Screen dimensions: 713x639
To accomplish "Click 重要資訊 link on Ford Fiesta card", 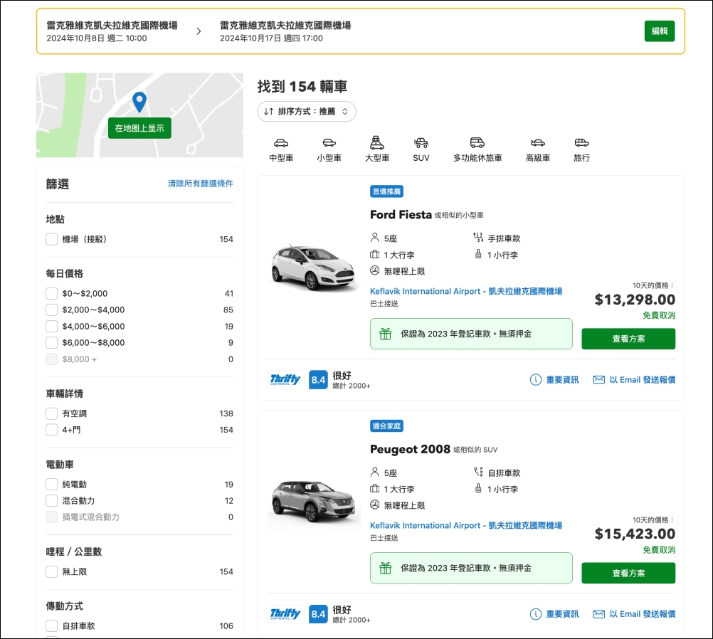I will tap(562, 380).
